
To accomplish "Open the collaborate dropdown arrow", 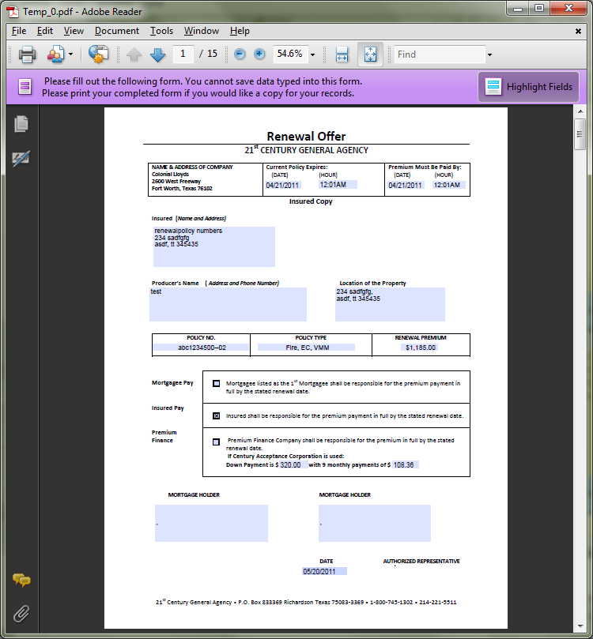I will 70,55.
